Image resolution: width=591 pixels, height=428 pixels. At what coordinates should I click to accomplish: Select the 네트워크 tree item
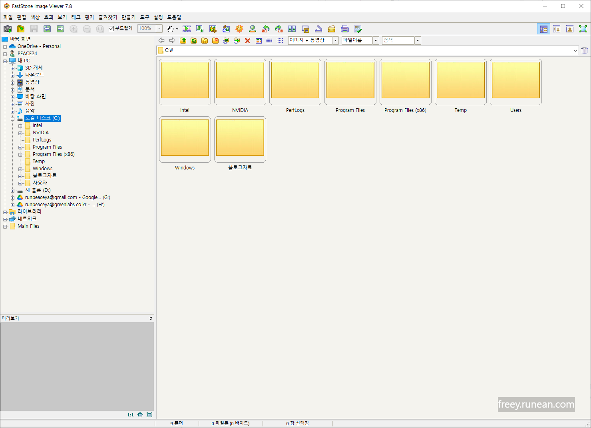[27, 219]
